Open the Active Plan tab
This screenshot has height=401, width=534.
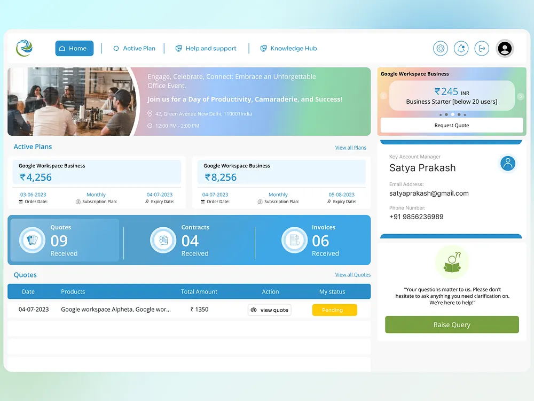pyautogui.click(x=134, y=48)
